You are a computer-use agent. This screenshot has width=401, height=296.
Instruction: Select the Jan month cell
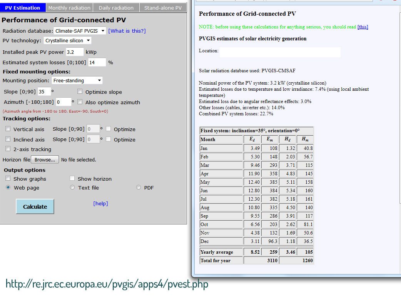221,148
